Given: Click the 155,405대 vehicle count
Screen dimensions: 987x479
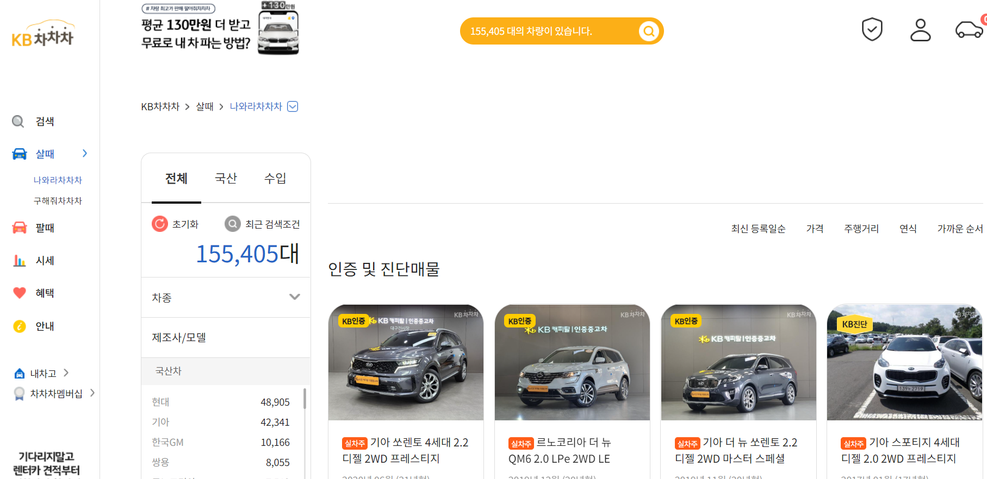Looking at the screenshot, I should (x=247, y=254).
